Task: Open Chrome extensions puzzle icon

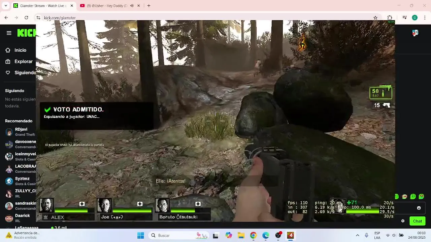Action: 390,18
